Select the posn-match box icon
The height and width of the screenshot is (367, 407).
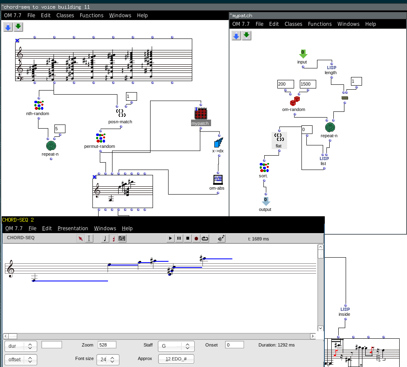pyautogui.click(x=121, y=113)
